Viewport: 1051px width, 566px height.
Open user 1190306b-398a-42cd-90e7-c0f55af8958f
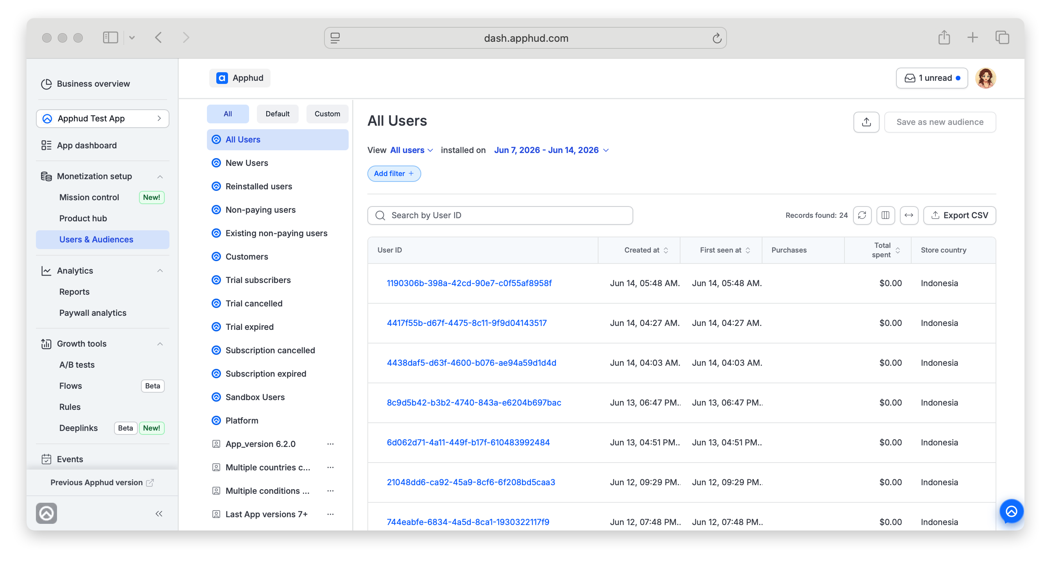(x=469, y=283)
